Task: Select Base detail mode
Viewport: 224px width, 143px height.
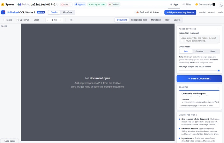Action: (213, 51)
